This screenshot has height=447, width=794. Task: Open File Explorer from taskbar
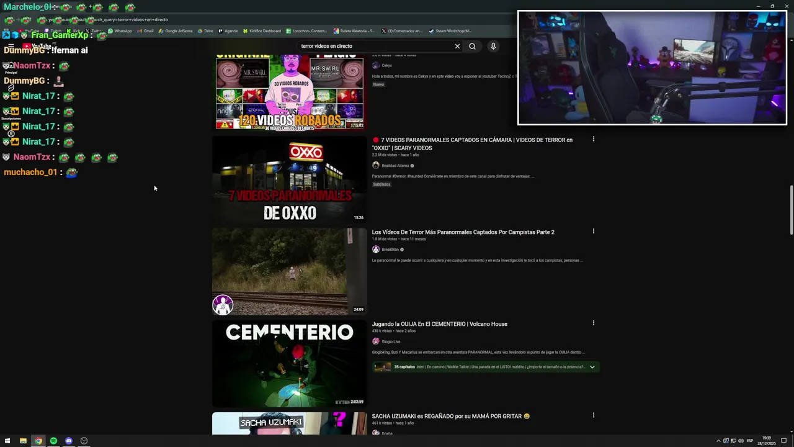click(x=23, y=441)
